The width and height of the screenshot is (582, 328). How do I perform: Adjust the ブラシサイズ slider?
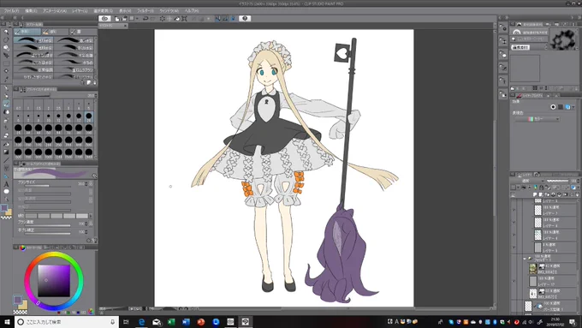coord(48,186)
